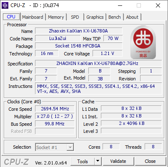Click the Technology value 16 nm

(x=47, y=53)
